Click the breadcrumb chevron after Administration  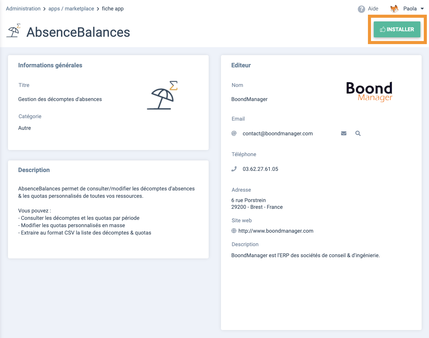pos(44,9)
